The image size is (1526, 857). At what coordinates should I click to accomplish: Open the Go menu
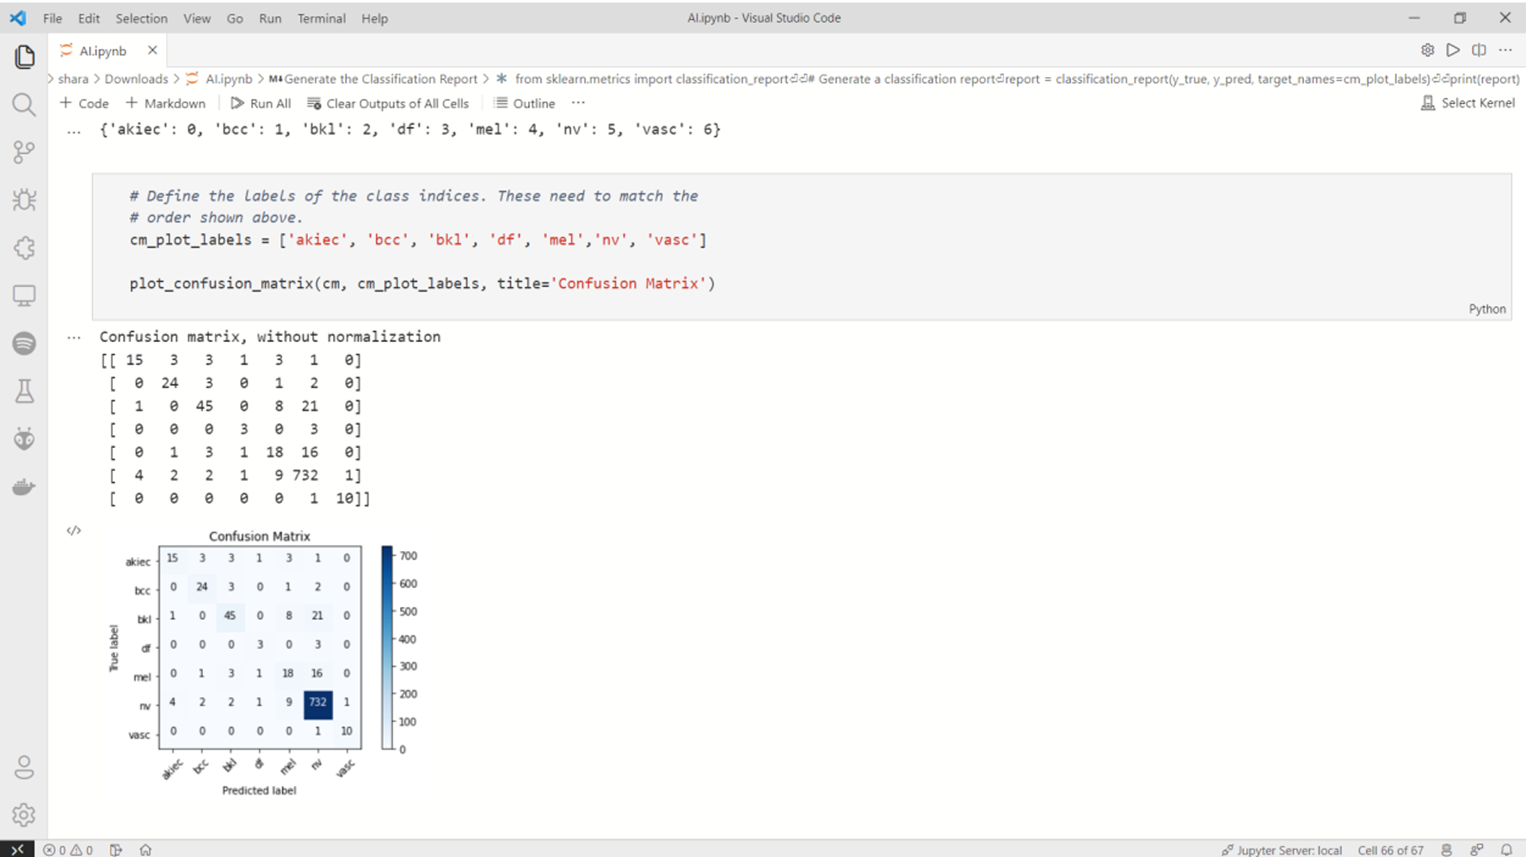(x=235, y=18)
